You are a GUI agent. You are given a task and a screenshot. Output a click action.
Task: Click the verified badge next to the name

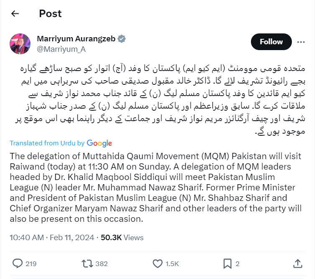click(x=122, y=39)
